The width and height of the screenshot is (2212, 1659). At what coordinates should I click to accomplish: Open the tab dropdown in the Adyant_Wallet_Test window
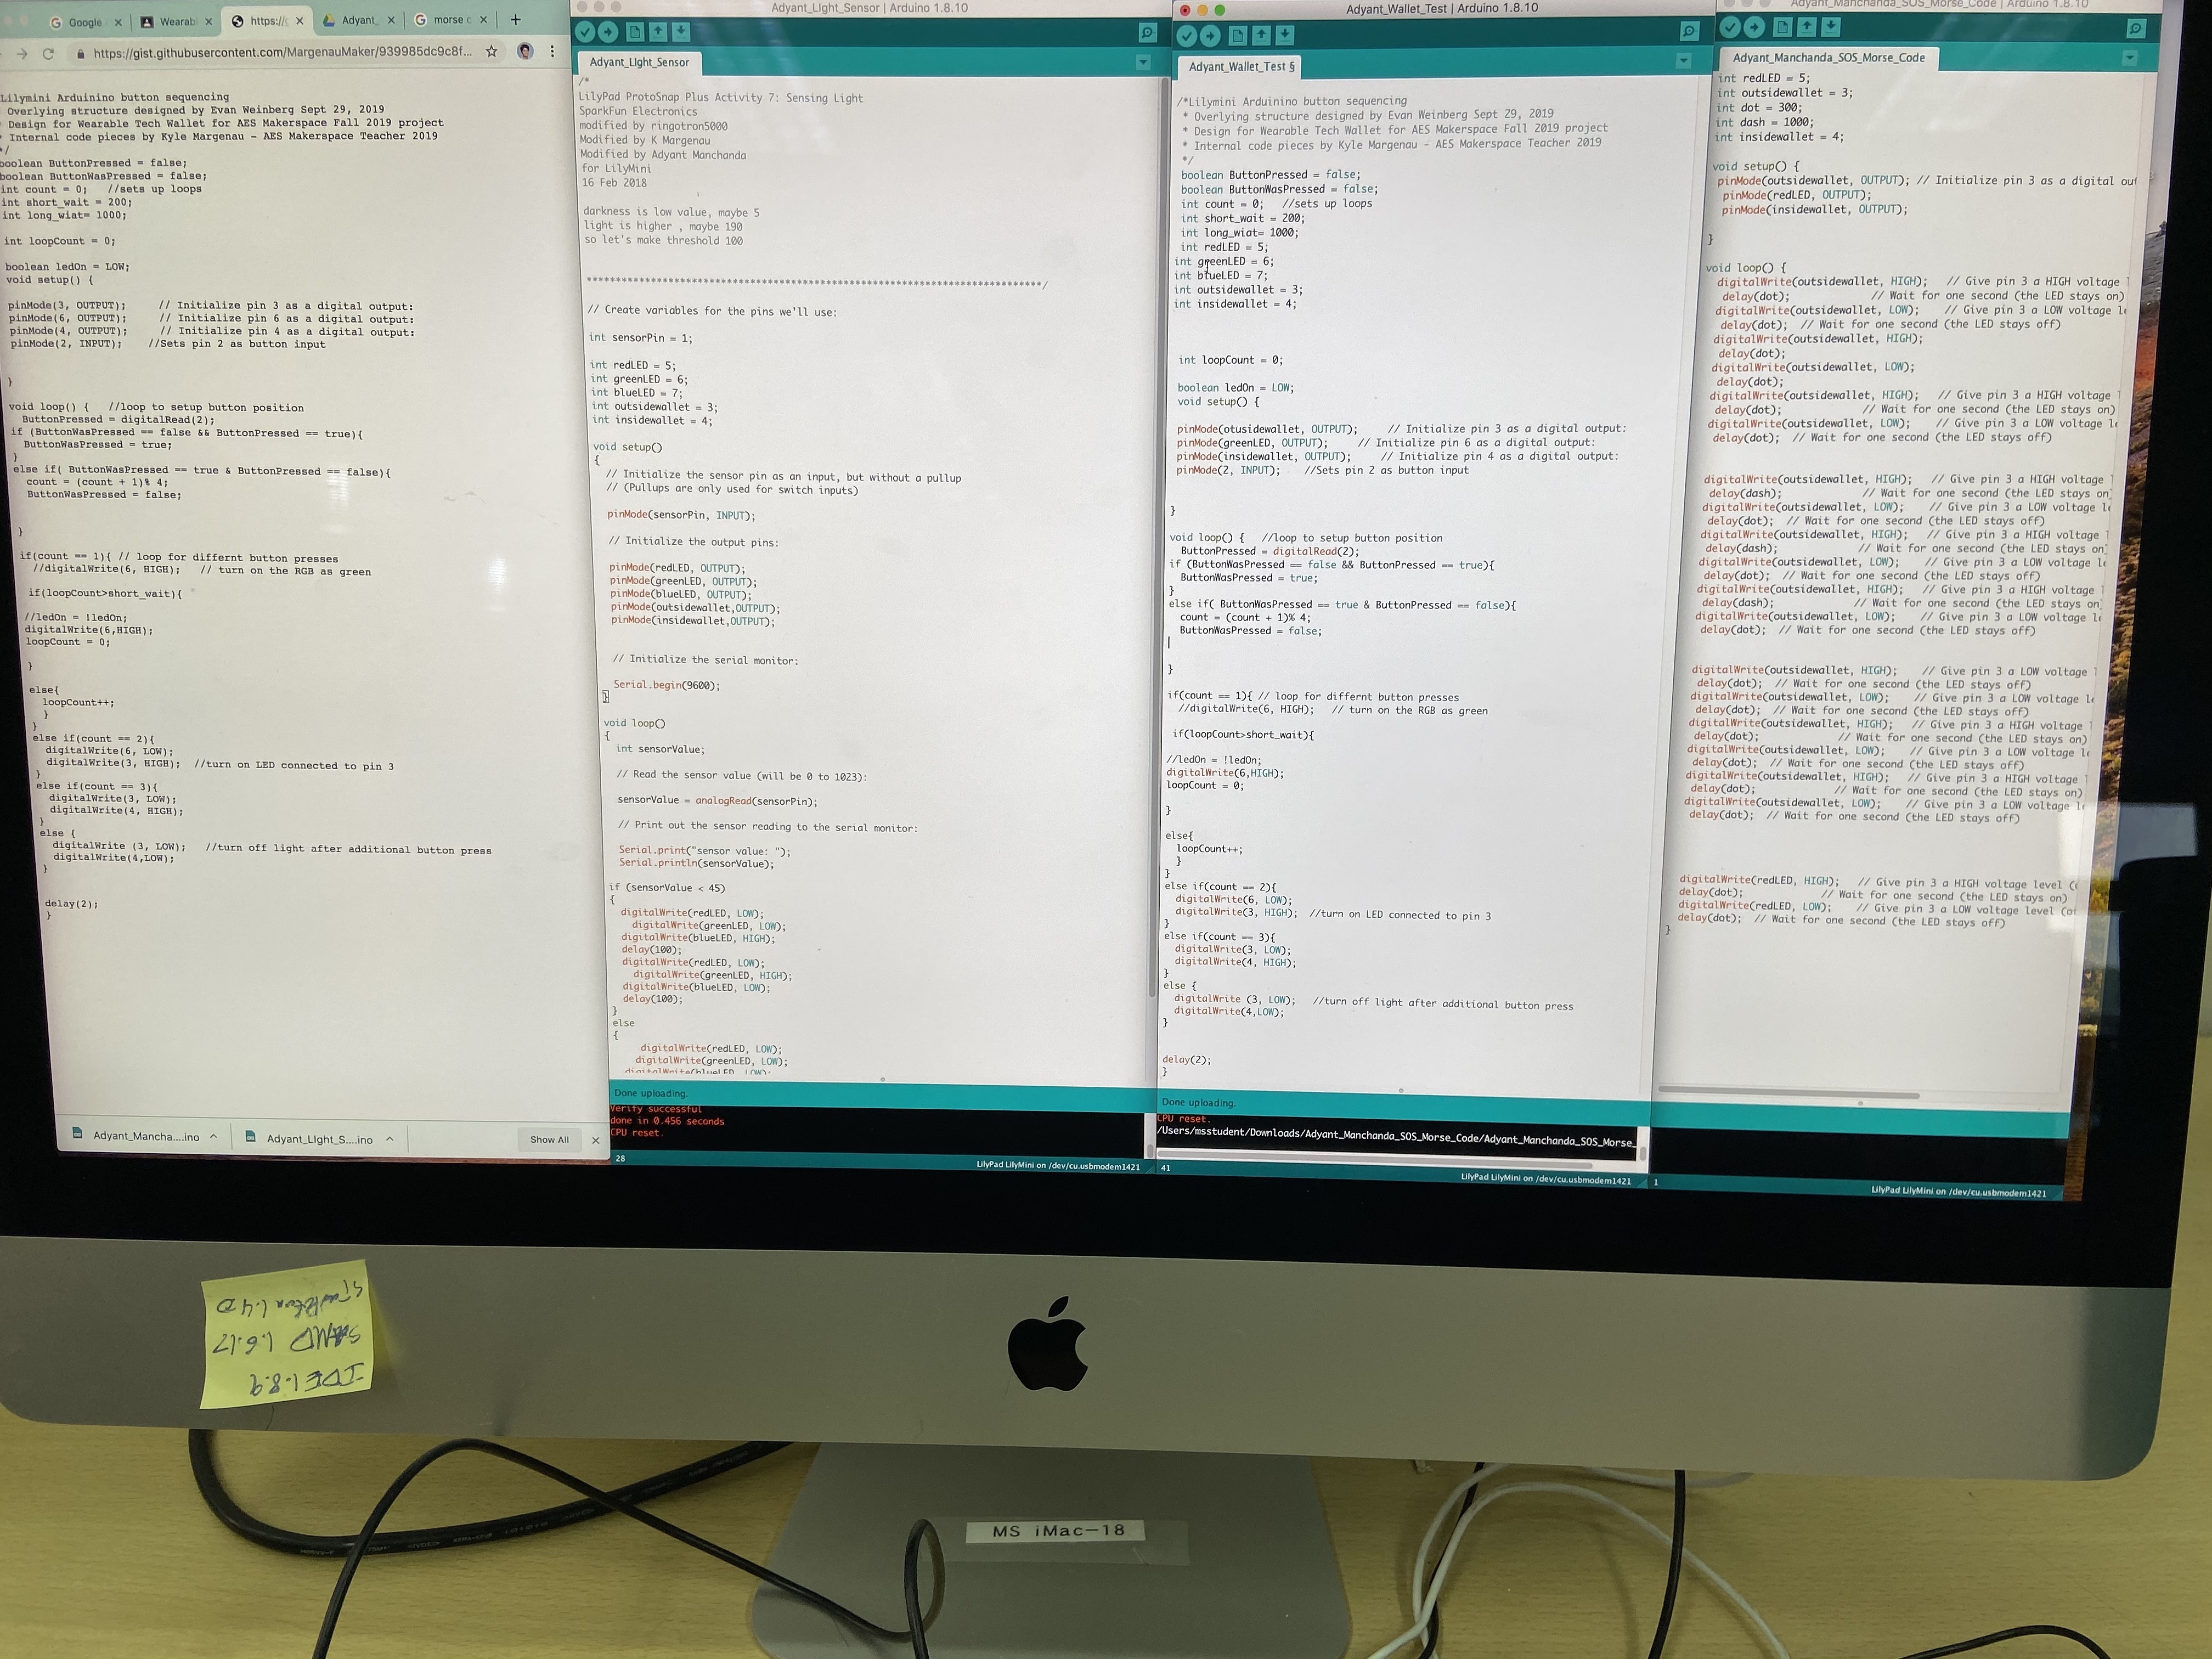(1683, 61)
